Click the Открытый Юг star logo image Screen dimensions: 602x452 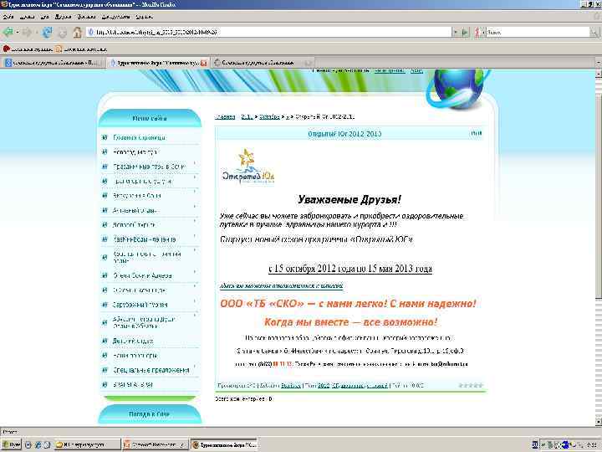[x=248, y=167]
